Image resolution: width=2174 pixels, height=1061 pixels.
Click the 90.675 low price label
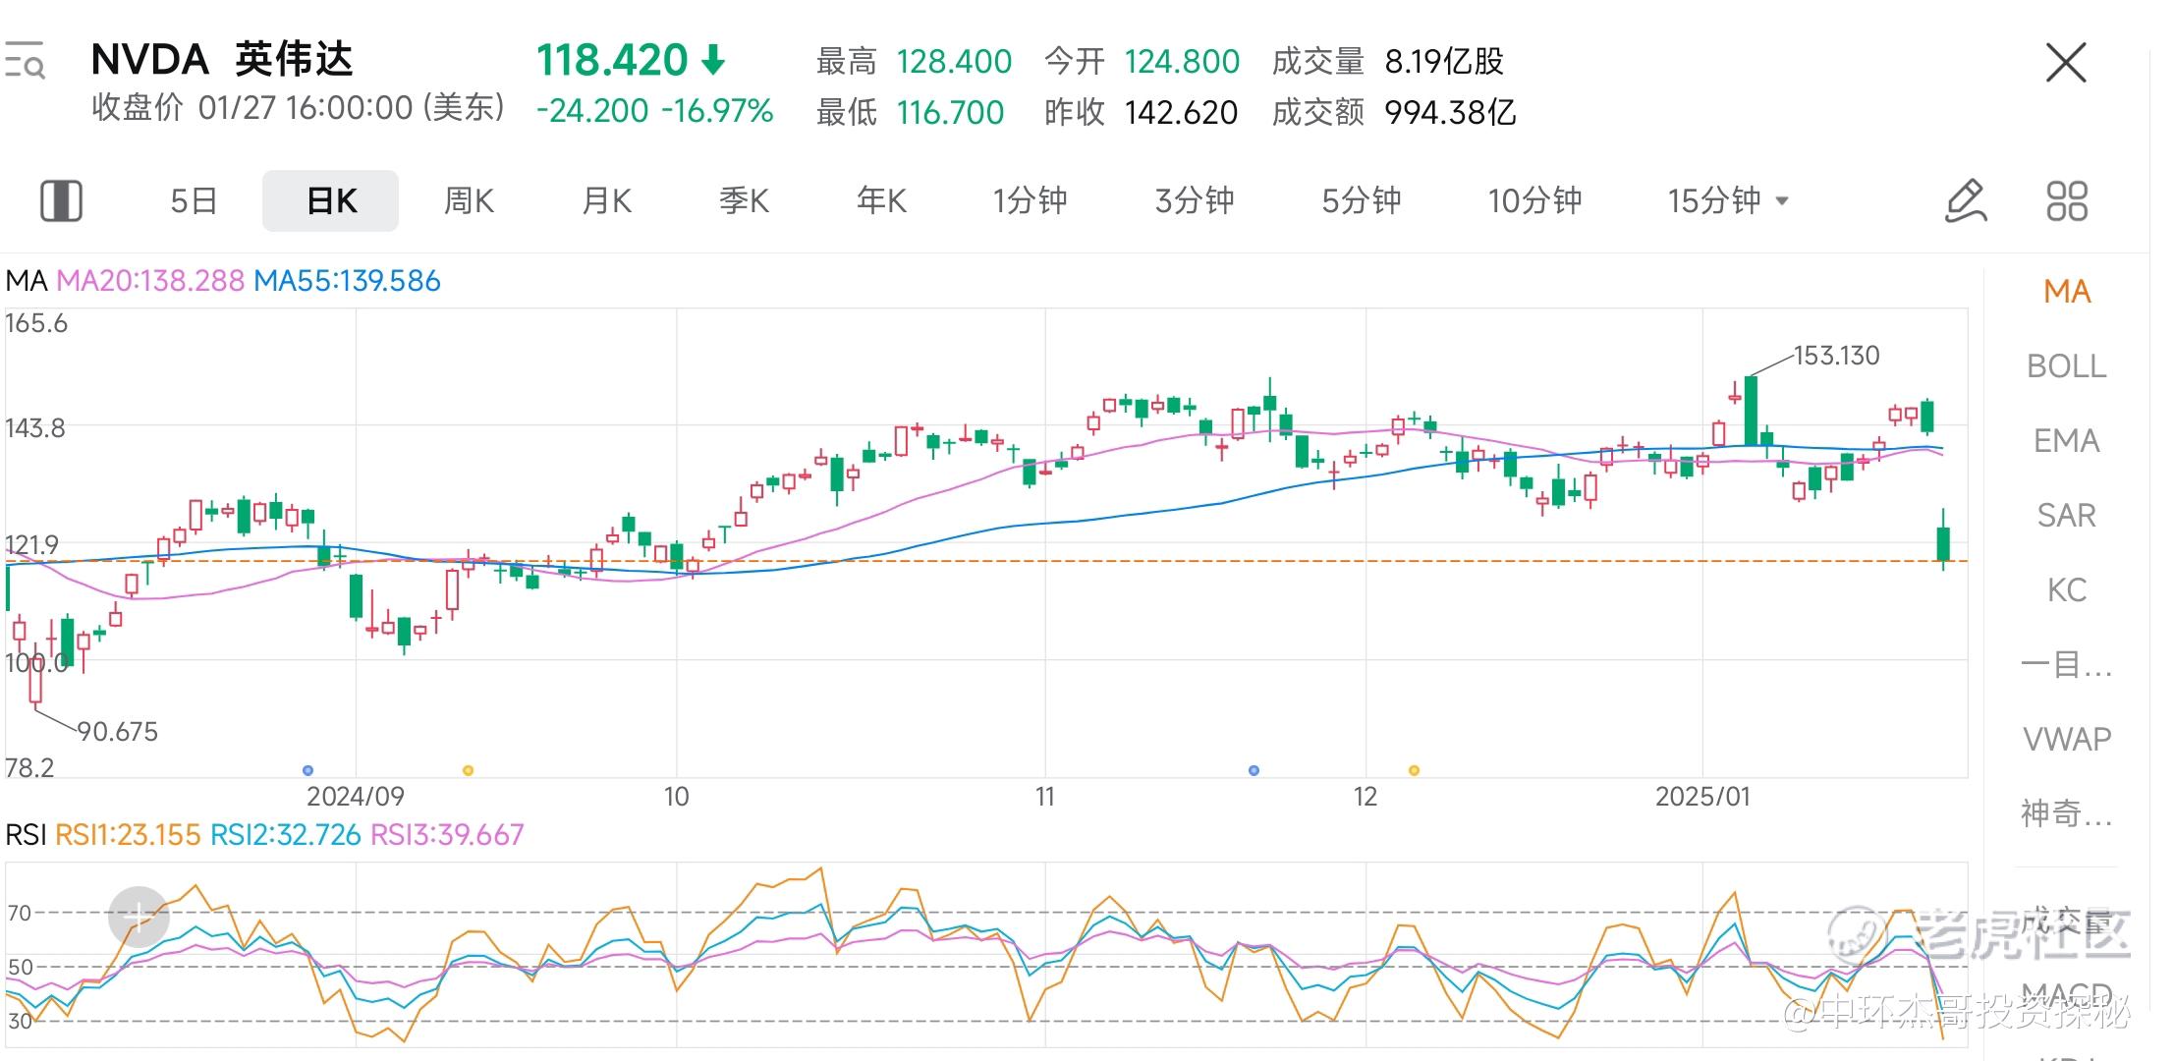tap(117, 732)
